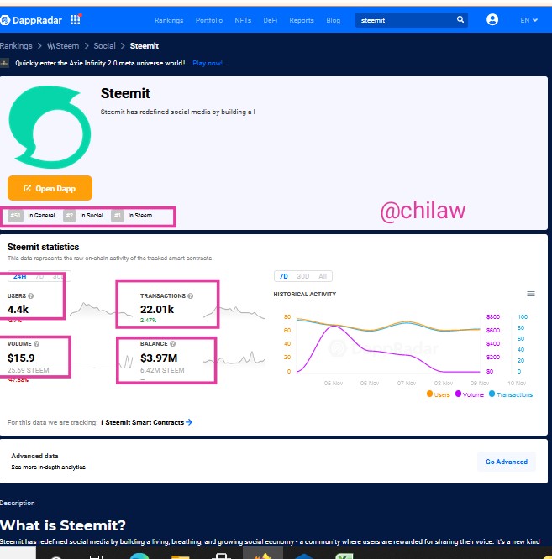Image resolution: width=552 pixels, height=559 pixels.
Task: Open the Rankings menu
Action: (169, 20)
